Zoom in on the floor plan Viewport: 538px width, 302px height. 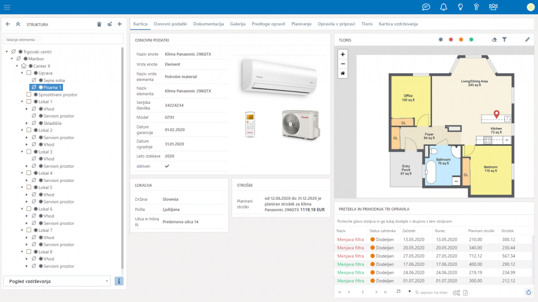tap(343, 54)
